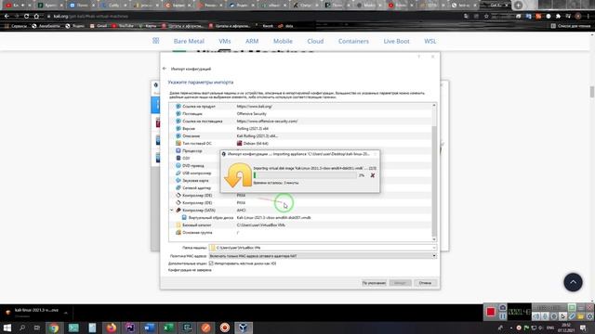Open the Bare Metal tab
Image resolution: width=595 pixels, height=334 pixels.
(x=189, y=41)
